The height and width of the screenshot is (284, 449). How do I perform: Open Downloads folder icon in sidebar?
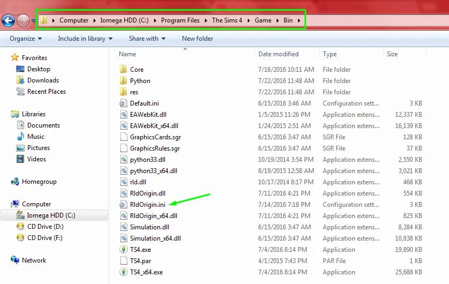coord(20,80)
